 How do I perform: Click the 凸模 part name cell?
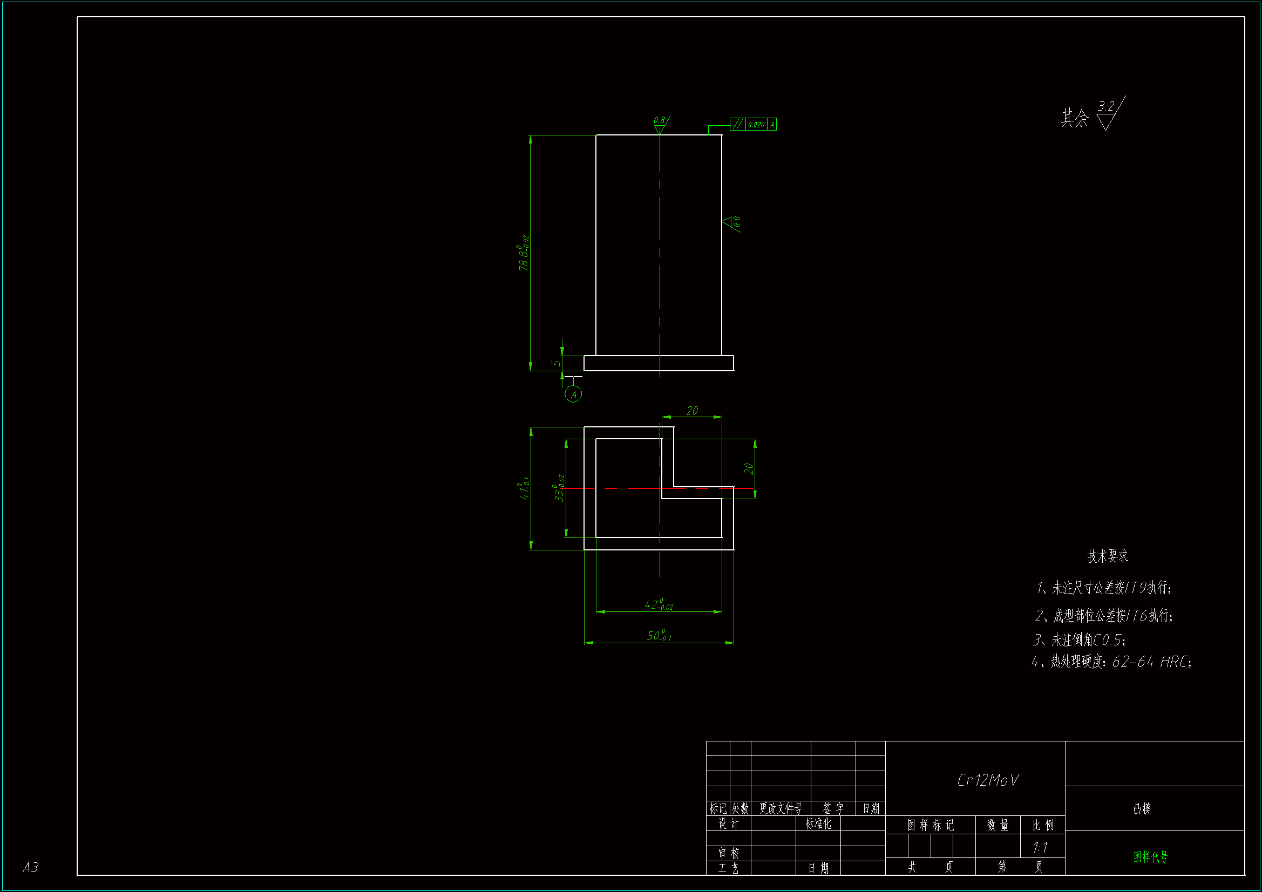point(1142,808)
